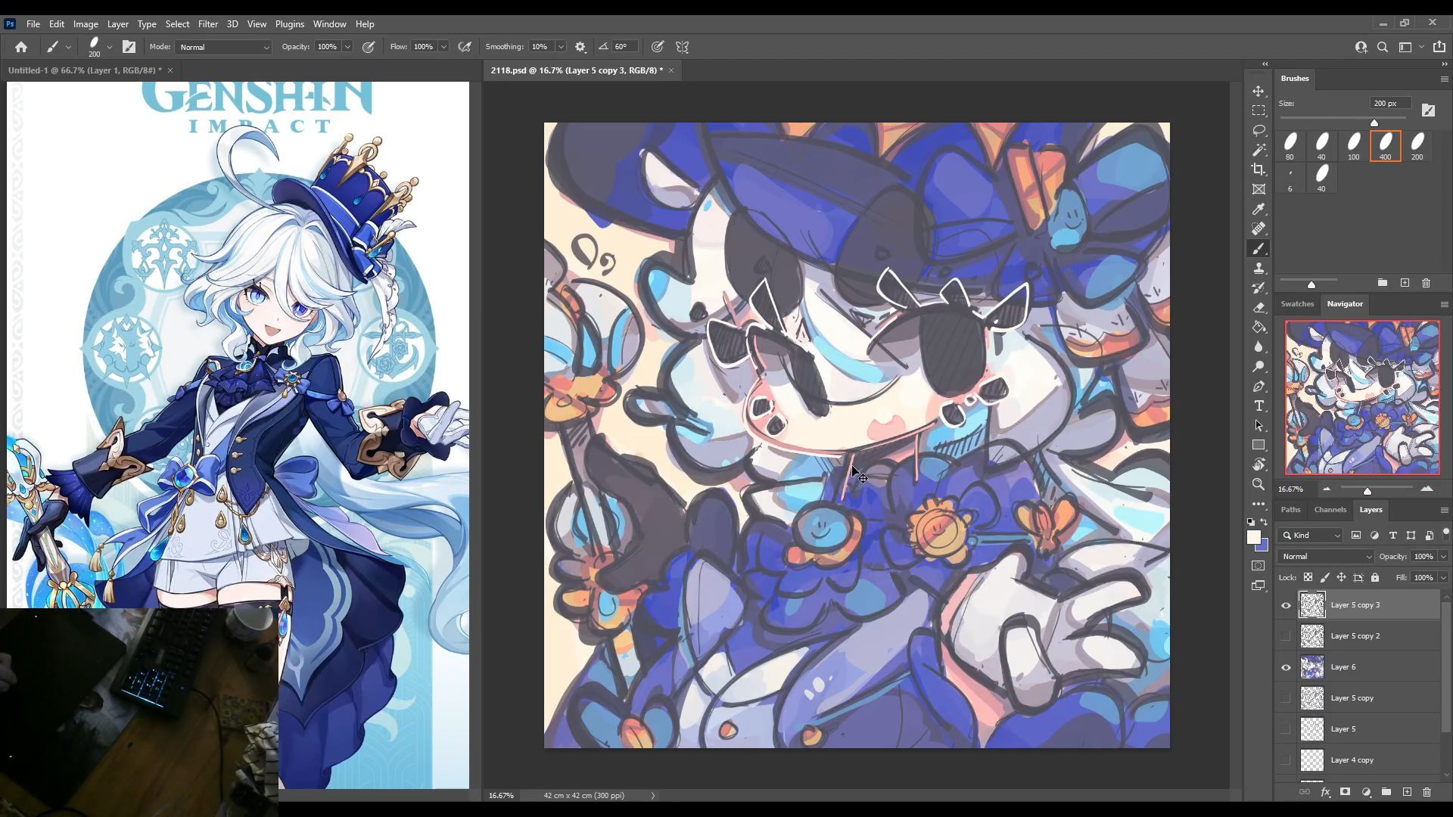Viewport: 1453px width, 817px height.
Task: Open the Layer menu
Action: [117, 24]
